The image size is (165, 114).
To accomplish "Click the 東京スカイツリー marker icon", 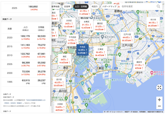I will click(98, 33).
